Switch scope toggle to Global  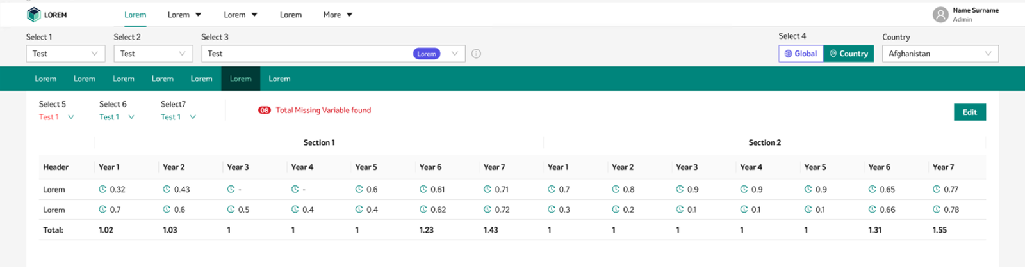[801, 54]
